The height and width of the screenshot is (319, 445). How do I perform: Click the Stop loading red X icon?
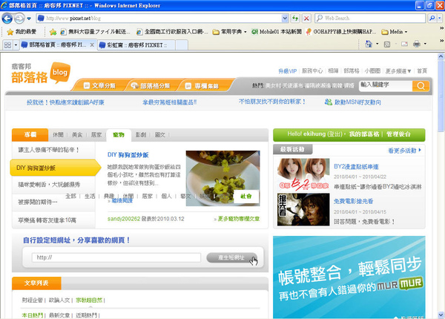[306, 19]
